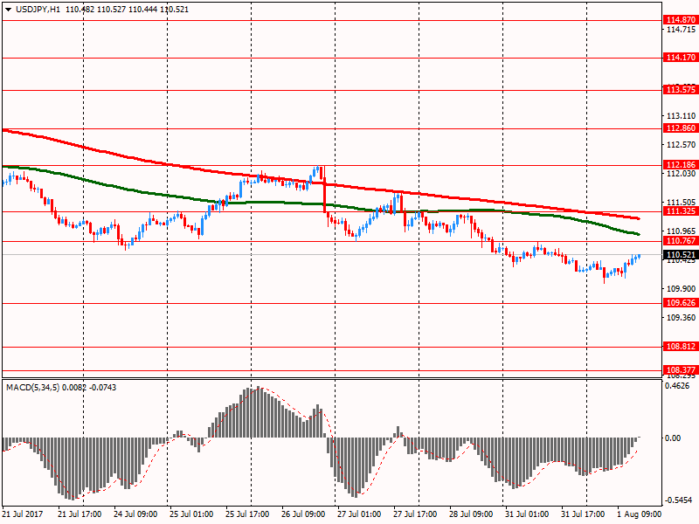The image size is (699, 524).
Task: Select the 108.377 red price level label
Action: (681, 370)
